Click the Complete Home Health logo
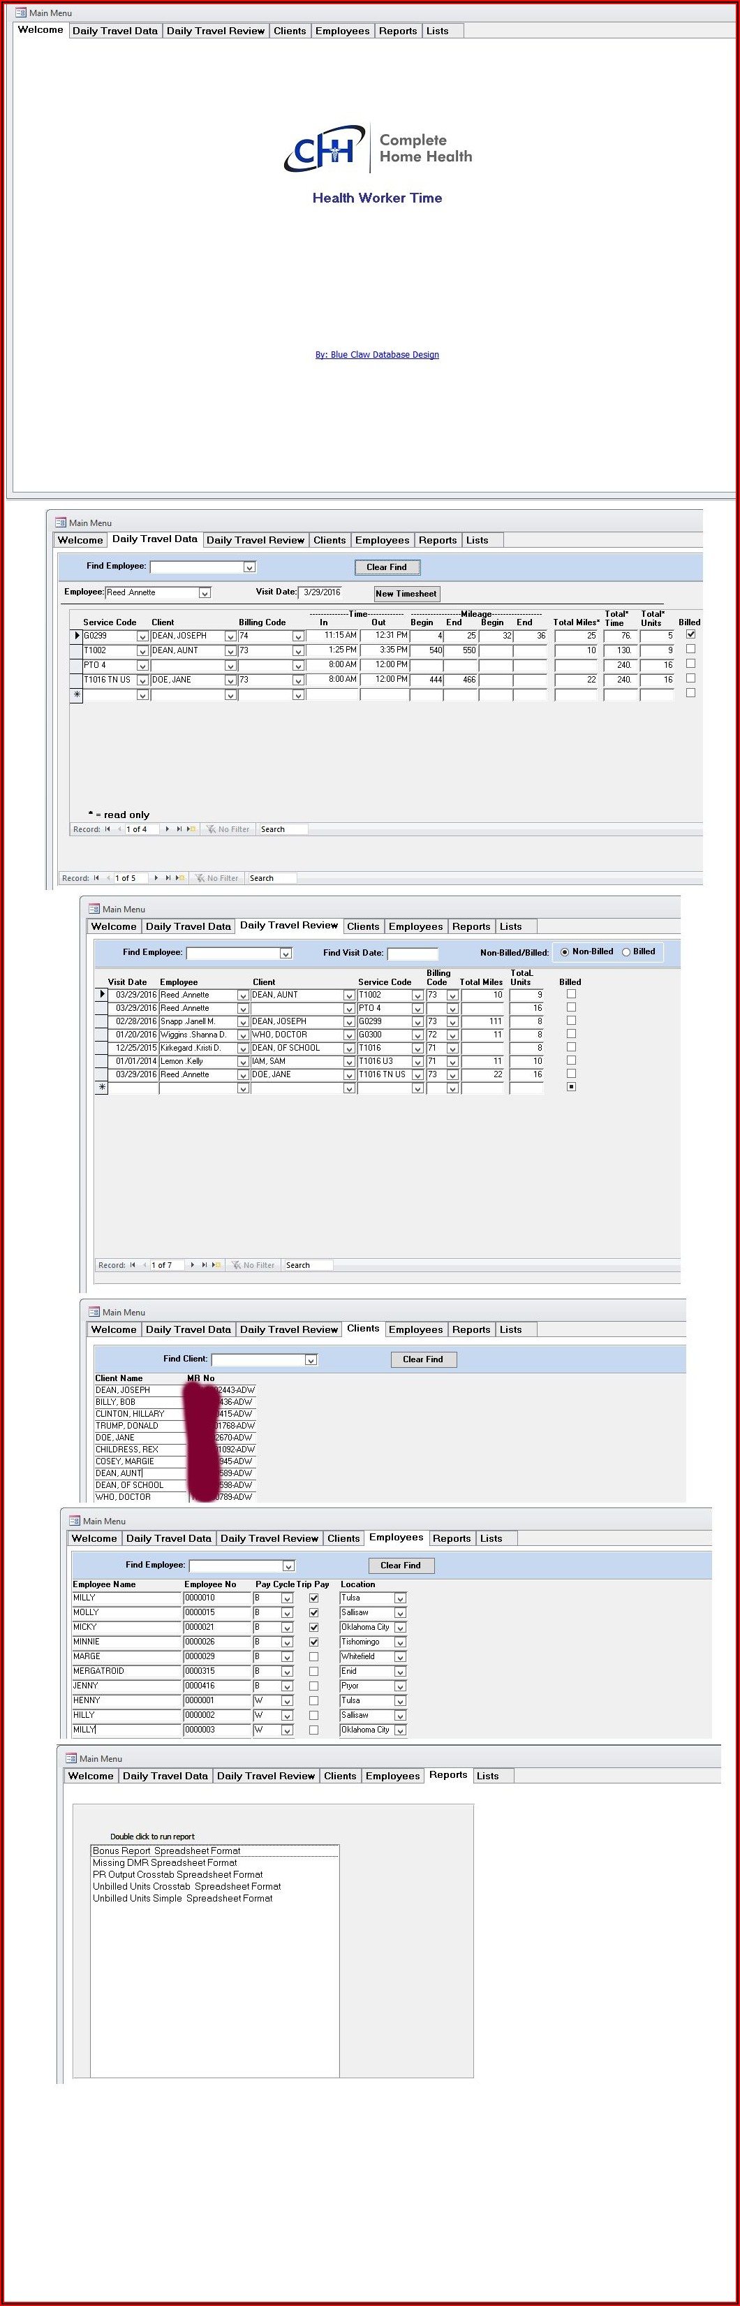 (377, 149)
